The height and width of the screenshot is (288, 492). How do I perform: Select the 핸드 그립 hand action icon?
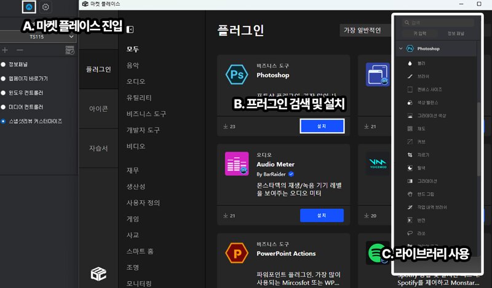(x=410, y=194)
